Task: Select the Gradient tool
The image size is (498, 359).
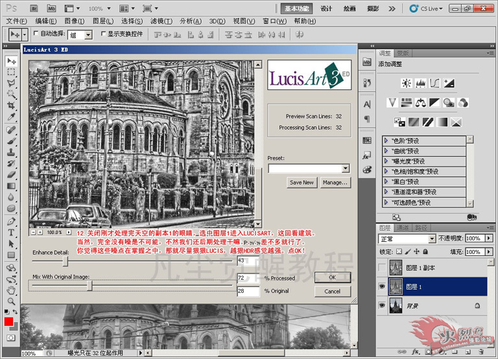Action: pos(12,186)
